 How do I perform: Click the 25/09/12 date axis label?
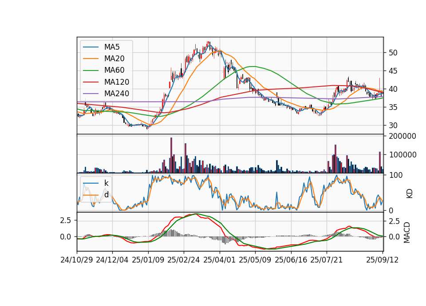point(382,260)
